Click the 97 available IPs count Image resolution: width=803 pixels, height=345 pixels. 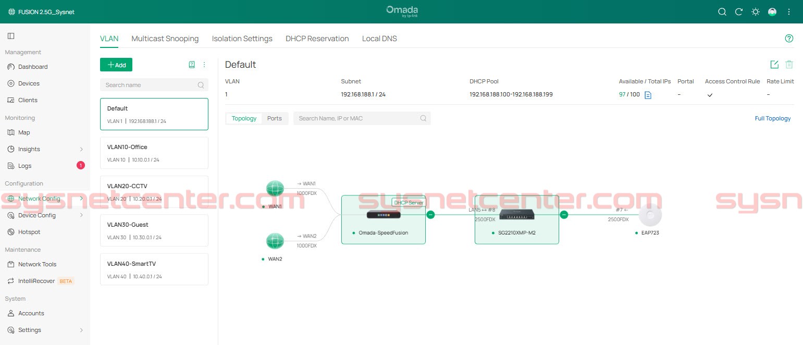click(x=622, y=94)
